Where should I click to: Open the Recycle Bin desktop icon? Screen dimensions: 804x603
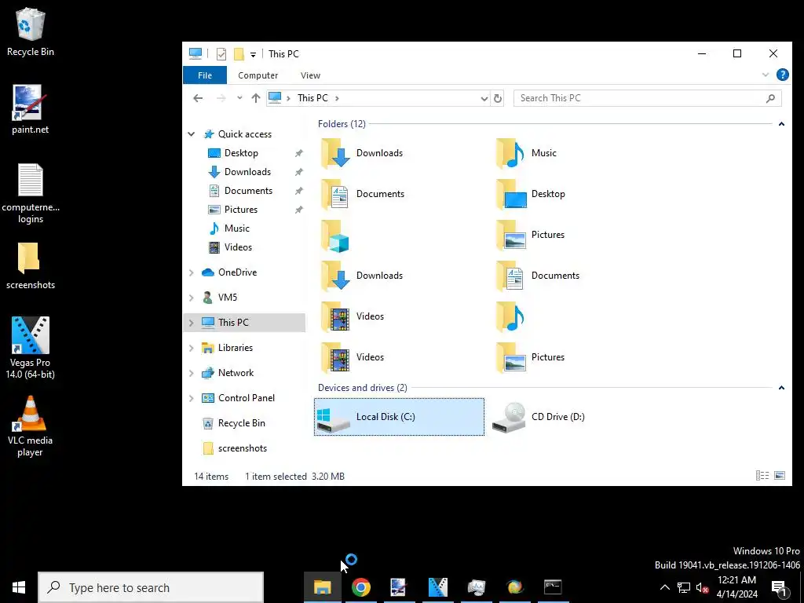pos(31,31)
